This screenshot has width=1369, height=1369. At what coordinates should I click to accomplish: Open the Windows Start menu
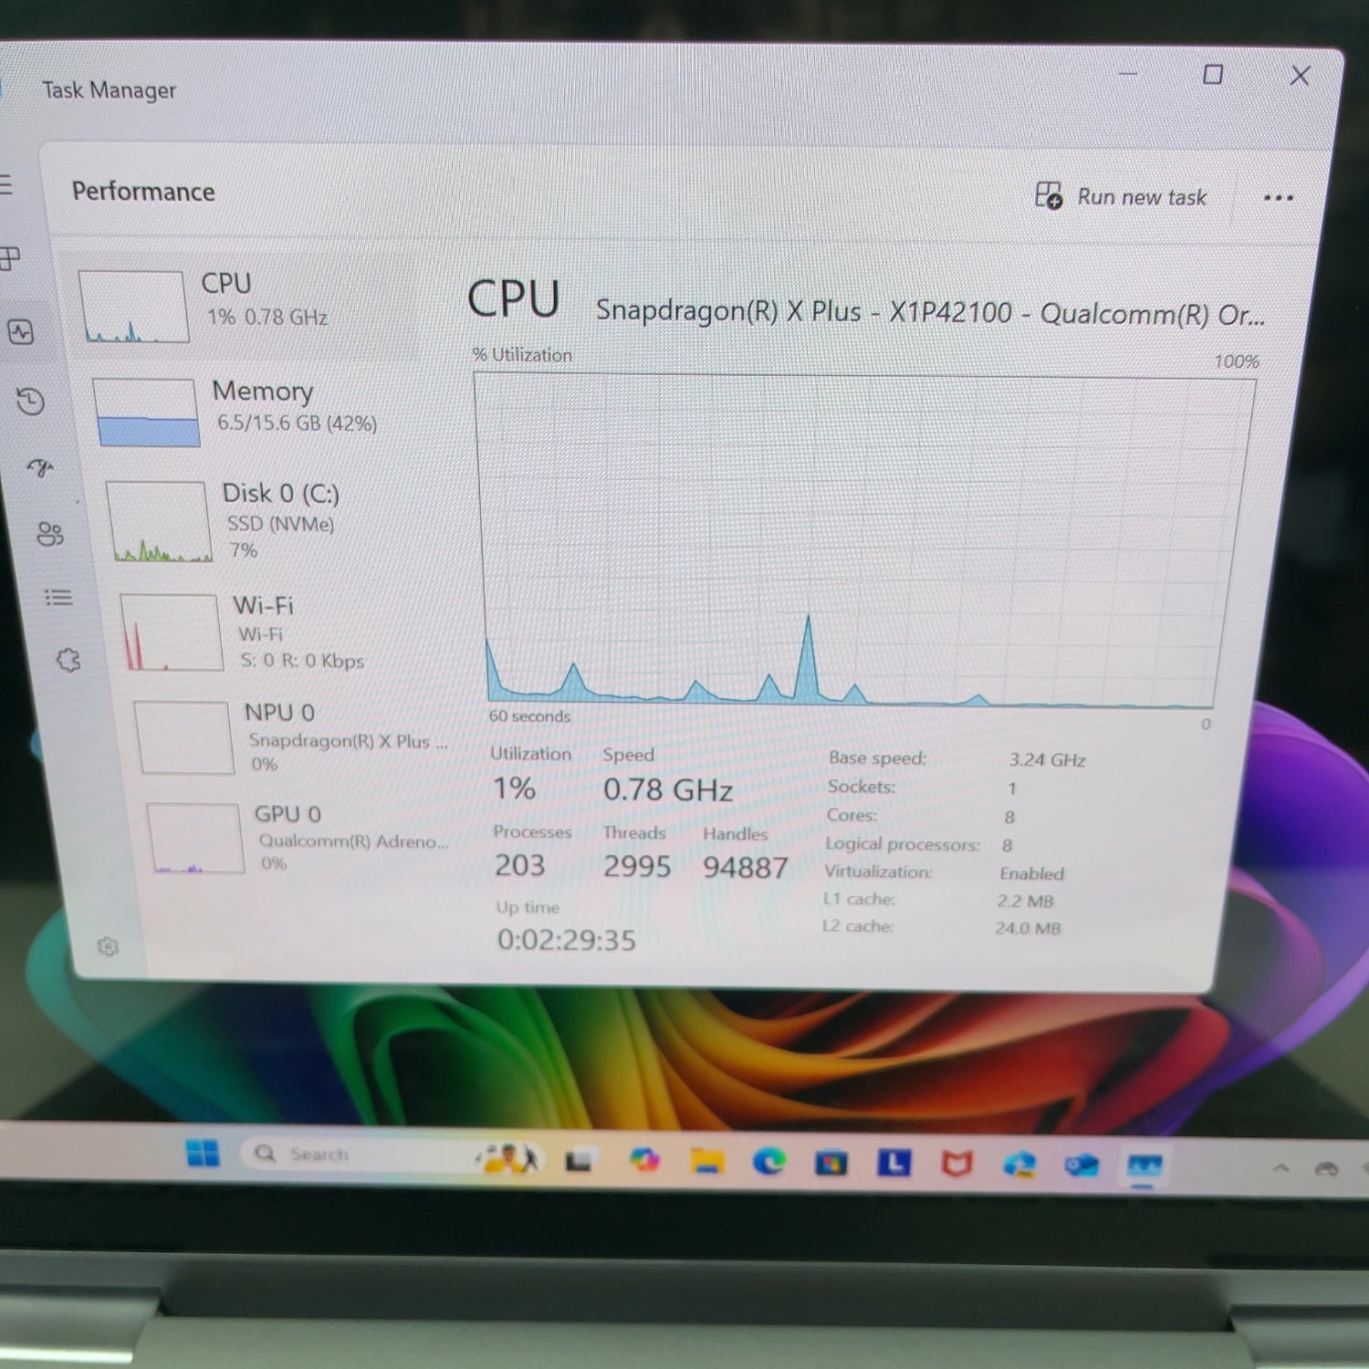203,1153
